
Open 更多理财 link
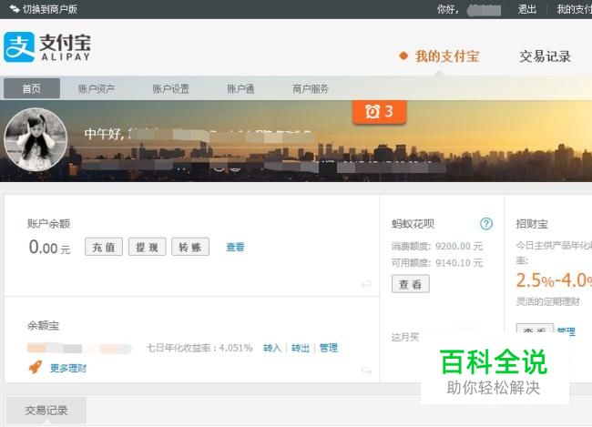pos(68,368)
